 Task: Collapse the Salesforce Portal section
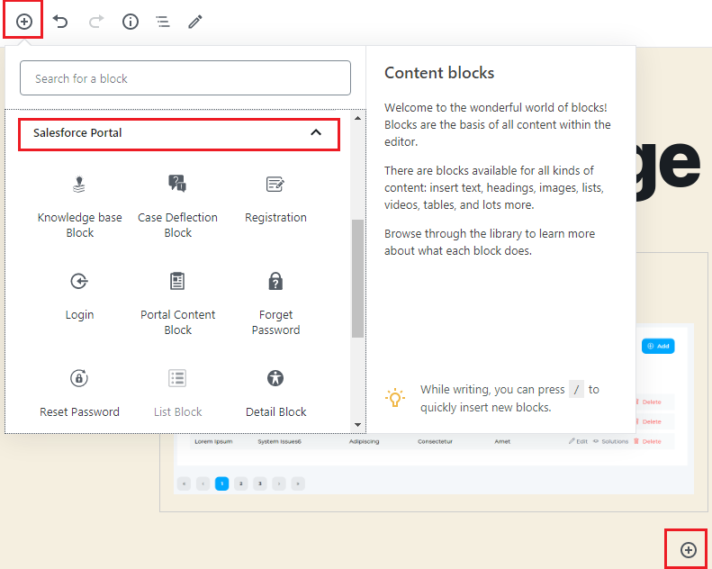315,132
